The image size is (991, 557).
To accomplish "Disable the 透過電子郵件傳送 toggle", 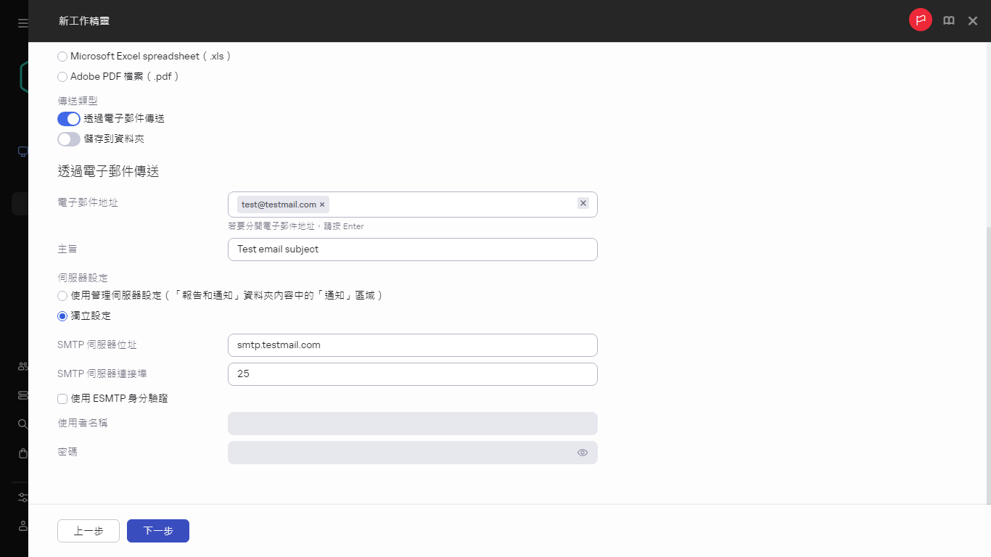I will [68, 118].
